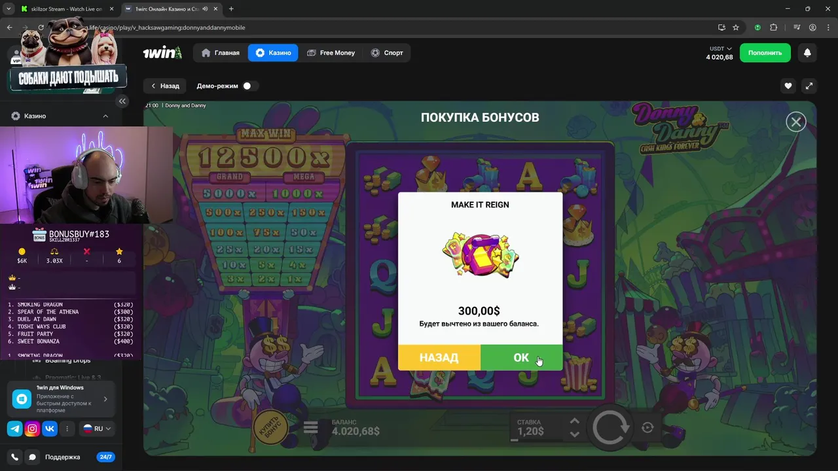Open the 1win для Windows app banner

[61, 399]
